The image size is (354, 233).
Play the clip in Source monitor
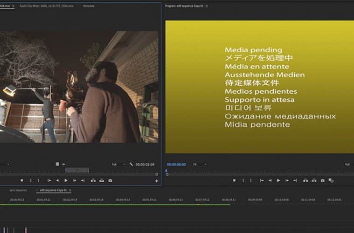66,180
